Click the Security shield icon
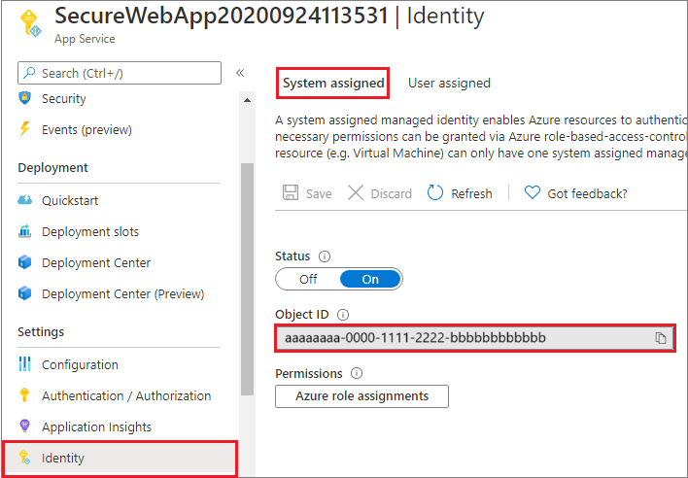This screenshot has height=478, width=688. click(x=24, y=98)
